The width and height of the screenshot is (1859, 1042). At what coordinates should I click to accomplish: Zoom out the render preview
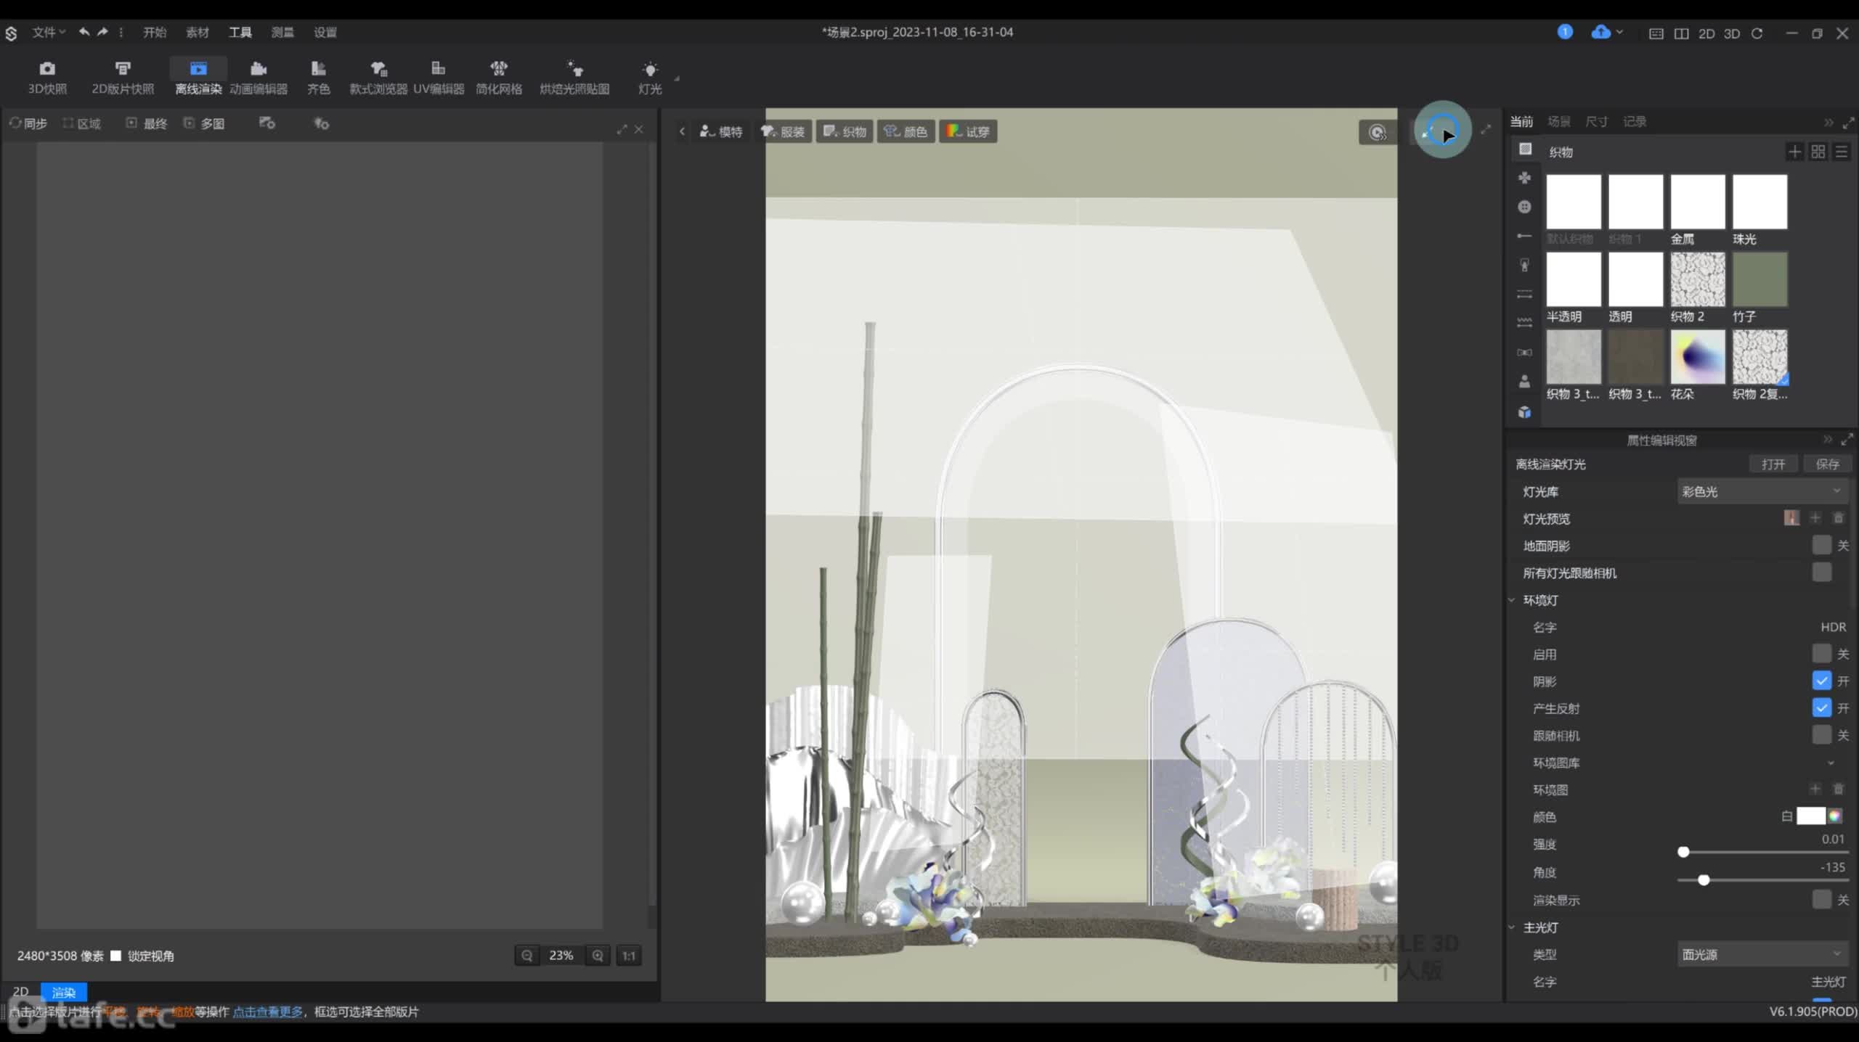tap(527, 956)
